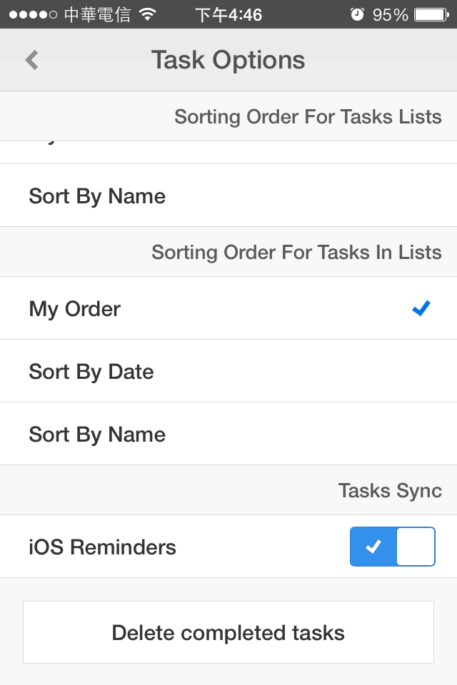Tap the alarm clock status icon
Viewport: 457px width, 685px height.
pyautogui.click(x=357, y=14)
